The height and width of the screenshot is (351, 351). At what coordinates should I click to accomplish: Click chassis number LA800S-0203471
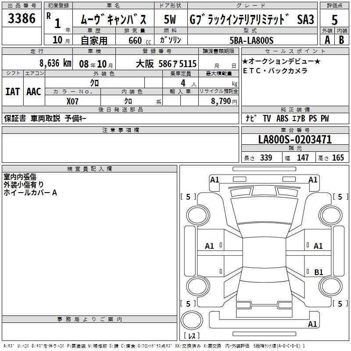pos(295,139)
